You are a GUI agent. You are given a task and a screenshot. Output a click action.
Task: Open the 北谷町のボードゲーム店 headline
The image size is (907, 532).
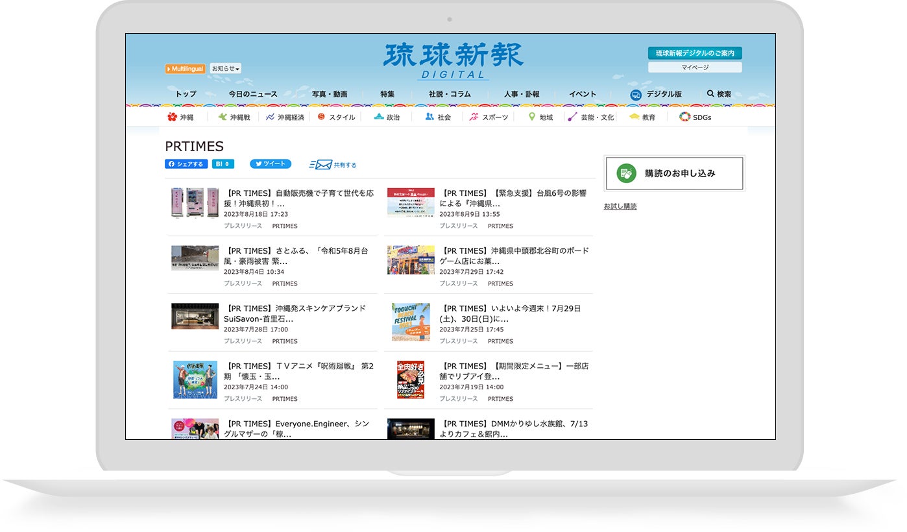tap(514, 256)
